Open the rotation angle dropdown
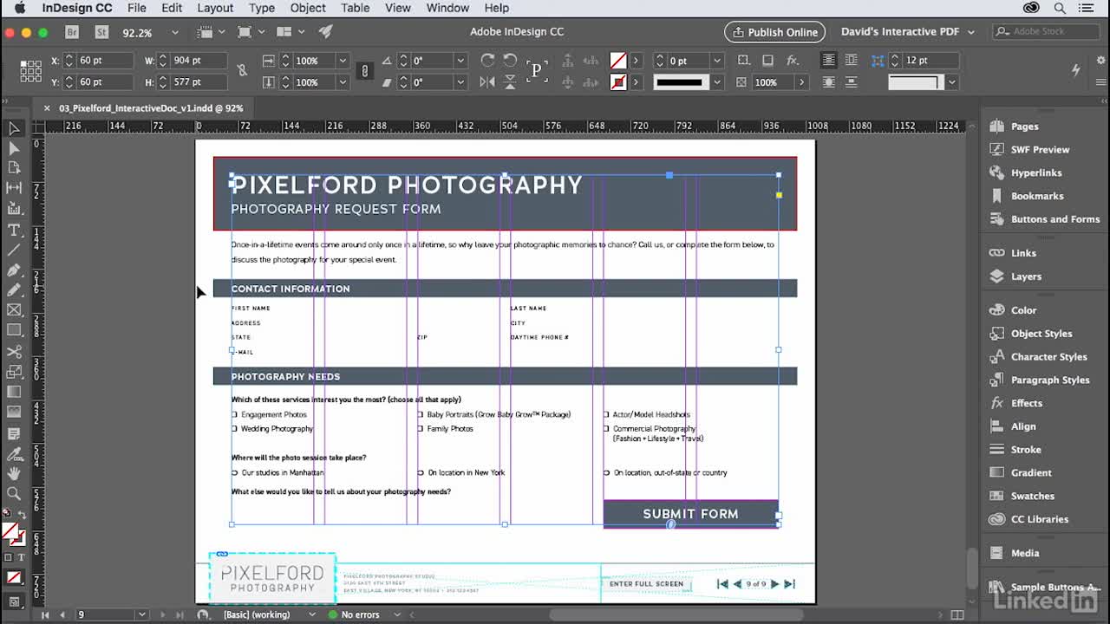This screenshot has height=624, width=1110. coord(460,61)
